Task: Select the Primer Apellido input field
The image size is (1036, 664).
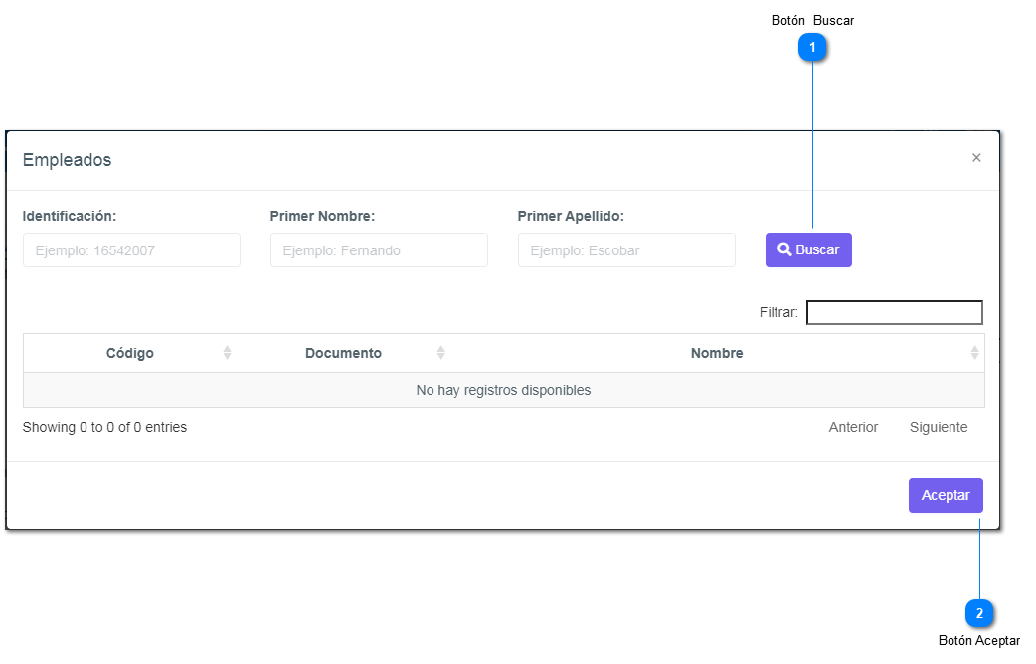Action: [626, 250]
